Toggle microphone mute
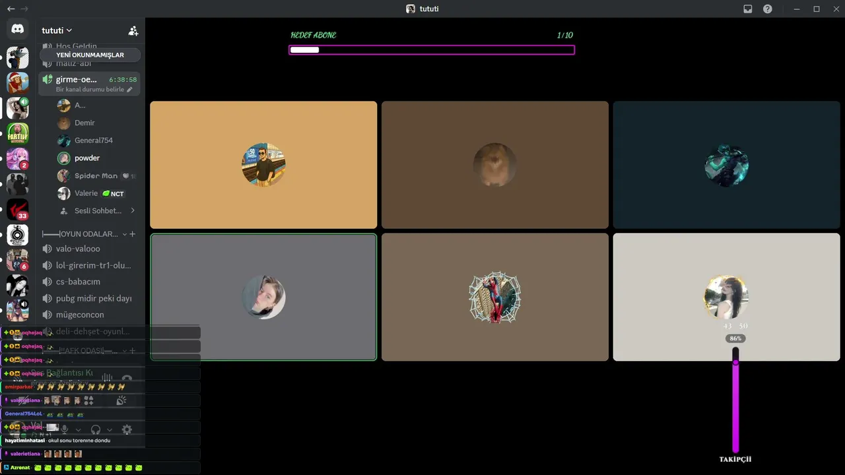This screenshot has height=475, width=845. pos(65,429)
